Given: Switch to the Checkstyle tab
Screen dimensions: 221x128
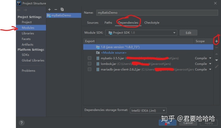Looking at the screenshot, I should tap(152, 23).
